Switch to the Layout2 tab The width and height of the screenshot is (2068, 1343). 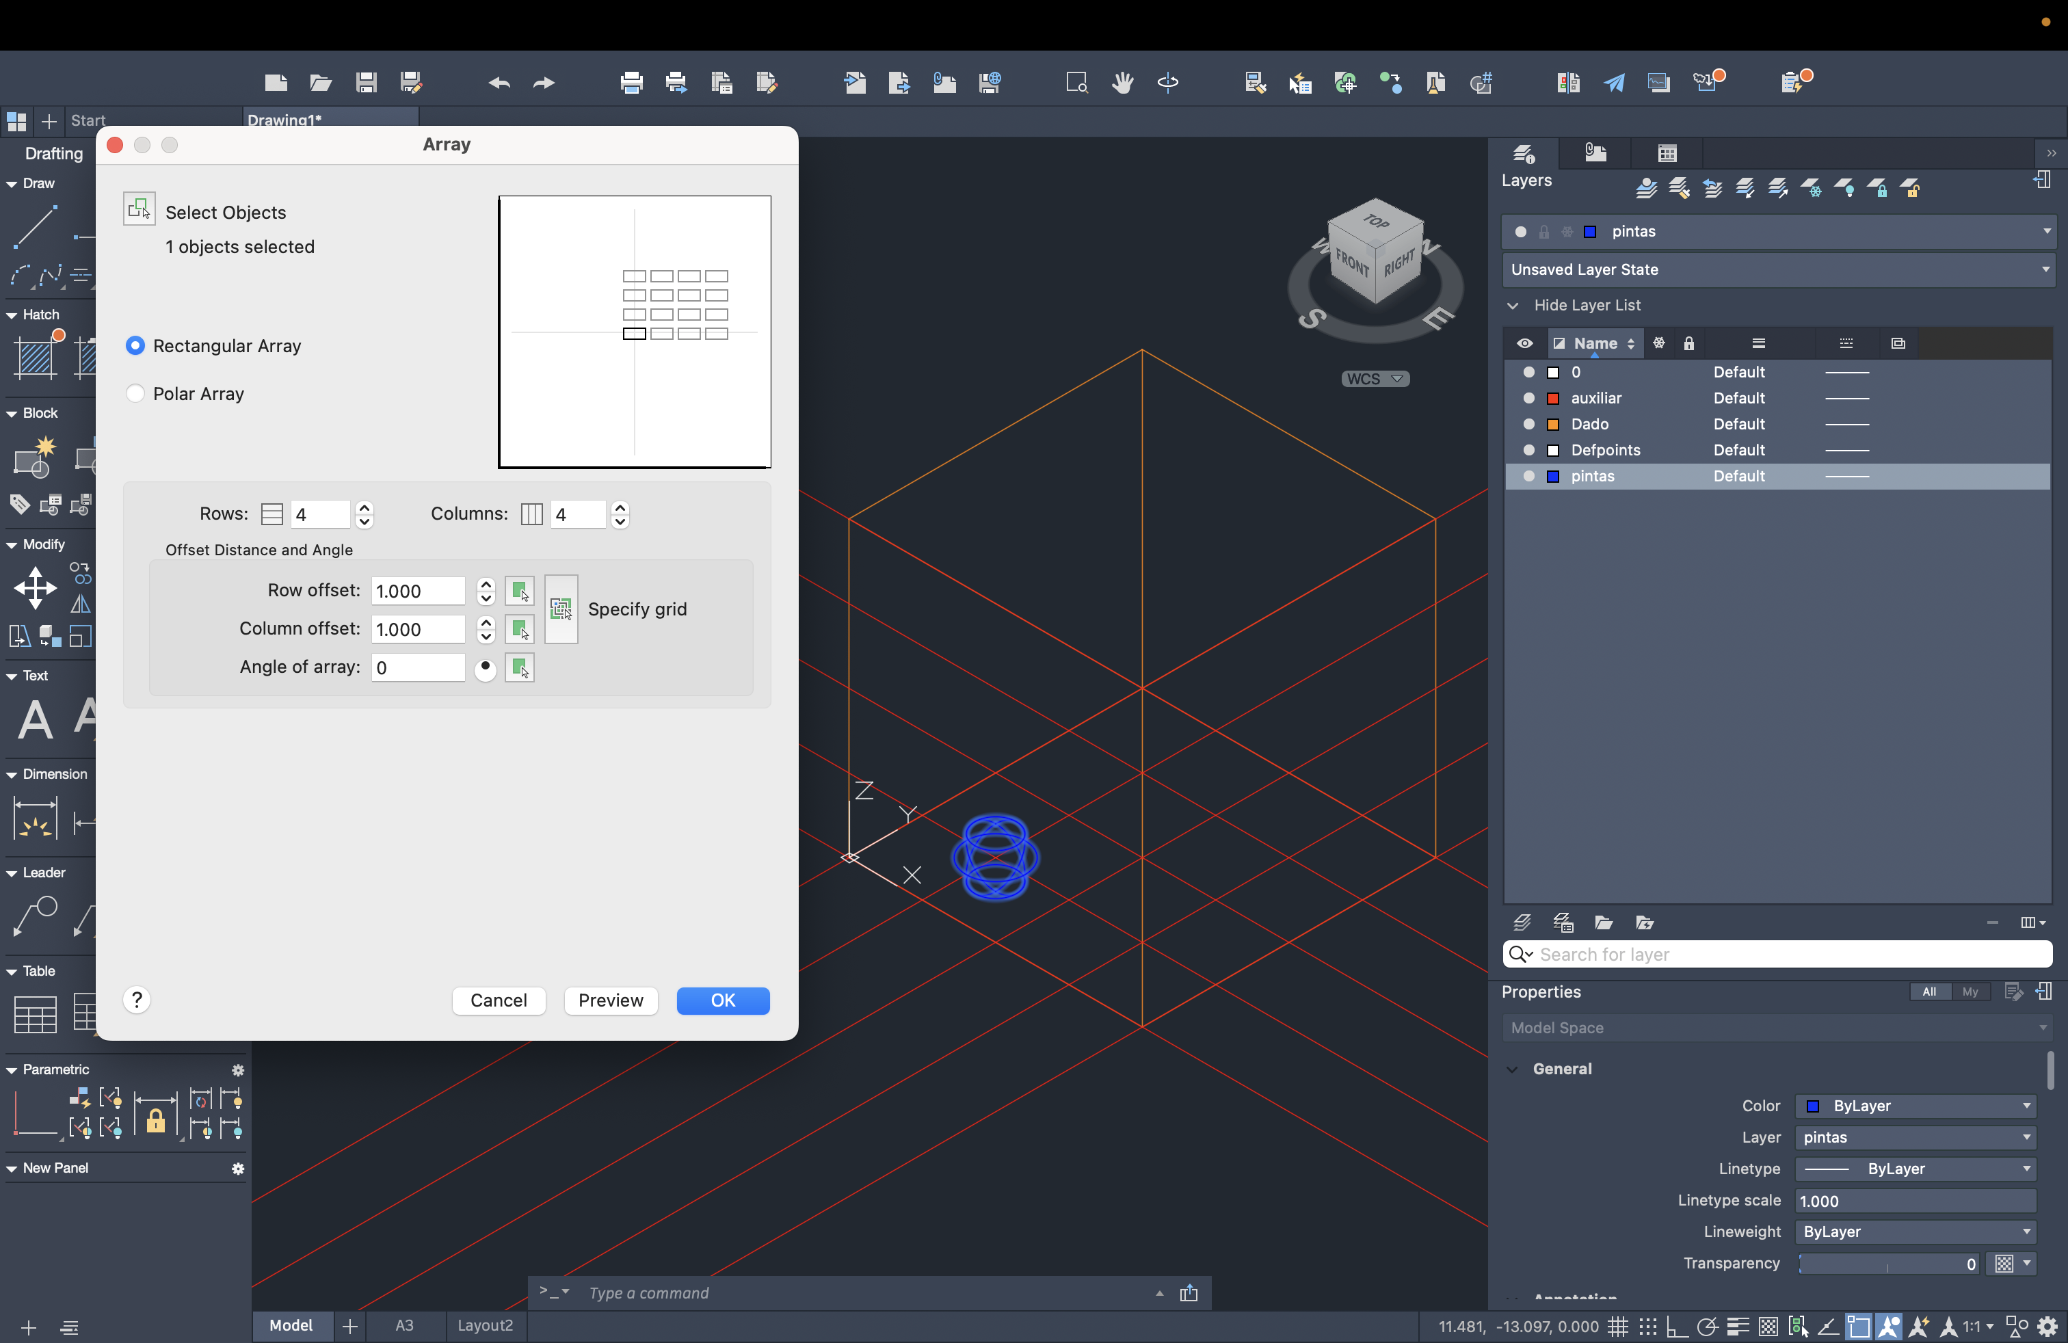(x=485, y=1325)
